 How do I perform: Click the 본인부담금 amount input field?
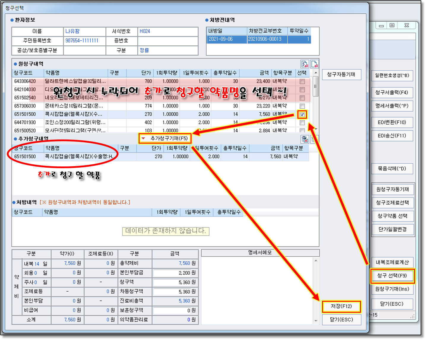coord(175,273)
